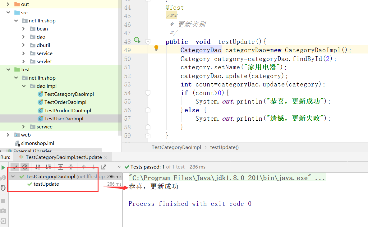This screenshot has width=368, height=227.
Task: Select TestCategoryDaoImpl root in test results
Action: coord(50,177)
